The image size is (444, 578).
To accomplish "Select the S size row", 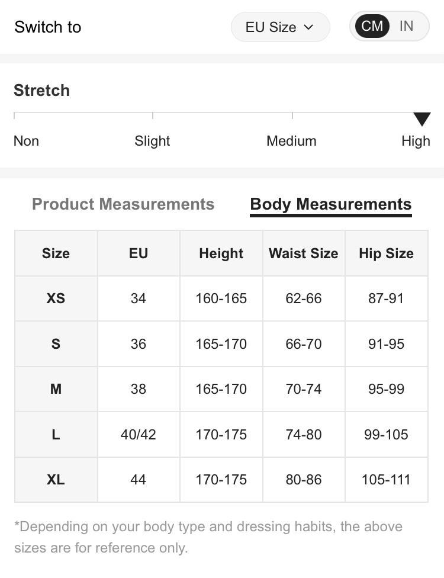I will click(x=56, y=344).
